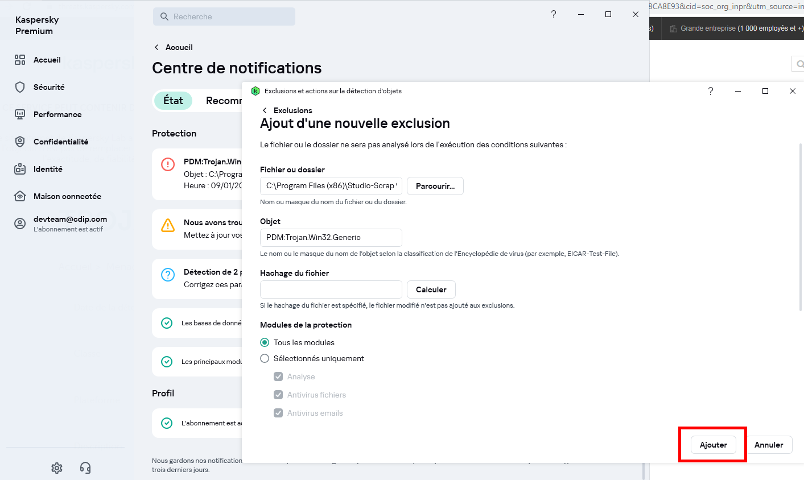This screenshot has height=480, width=804.
Task: Focus the Recherche search box
Action: point(224,16)
